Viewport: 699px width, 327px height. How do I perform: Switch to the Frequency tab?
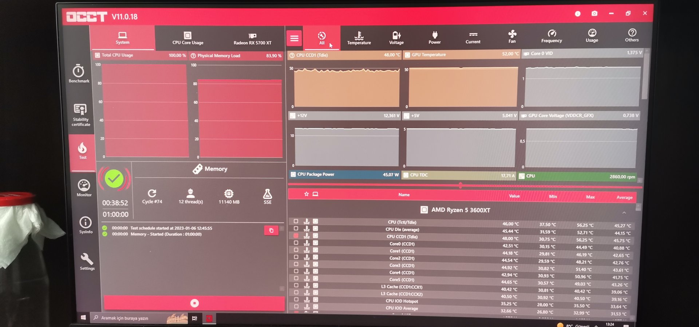coord(552,36)
